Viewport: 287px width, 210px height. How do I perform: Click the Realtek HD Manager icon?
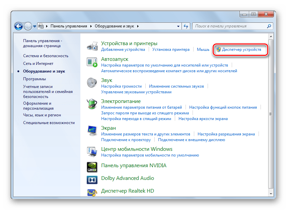pos(92,191)
